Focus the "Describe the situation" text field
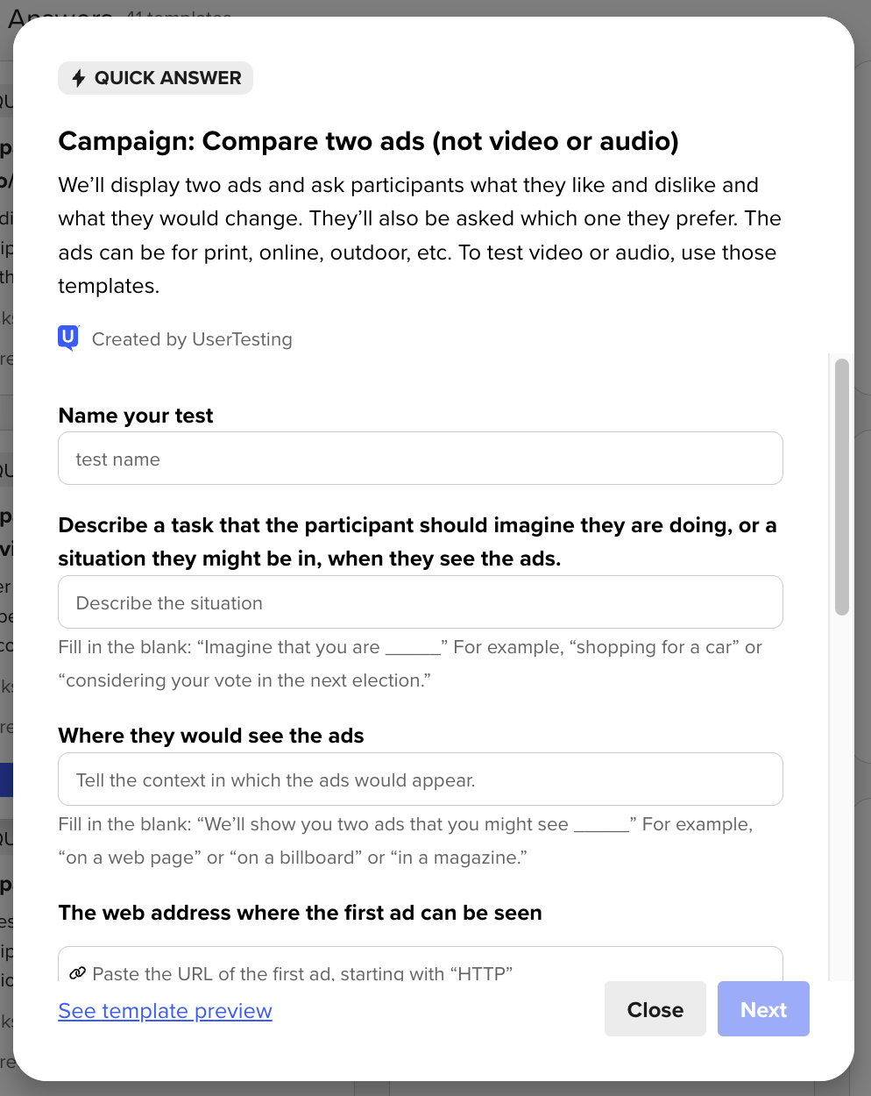871x1096 pixels. 420,602
